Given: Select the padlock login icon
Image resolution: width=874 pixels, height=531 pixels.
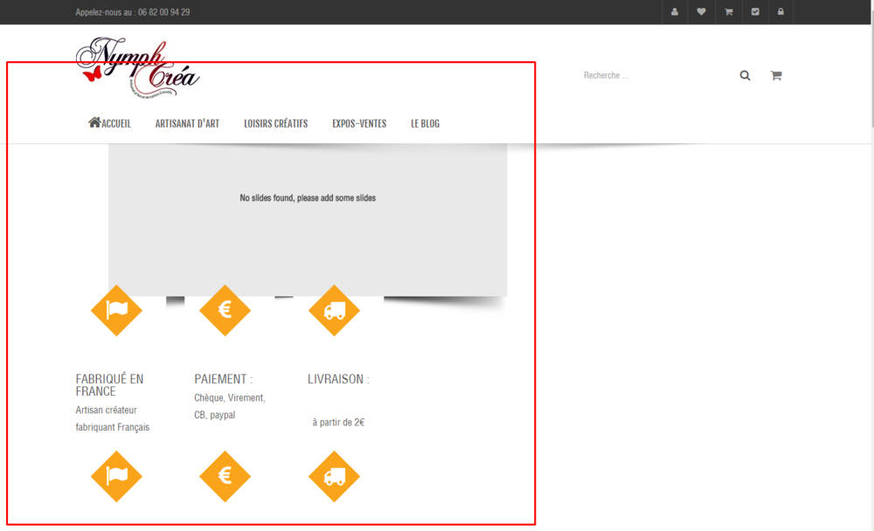Looking at the screenshot, I should point(780,11).
